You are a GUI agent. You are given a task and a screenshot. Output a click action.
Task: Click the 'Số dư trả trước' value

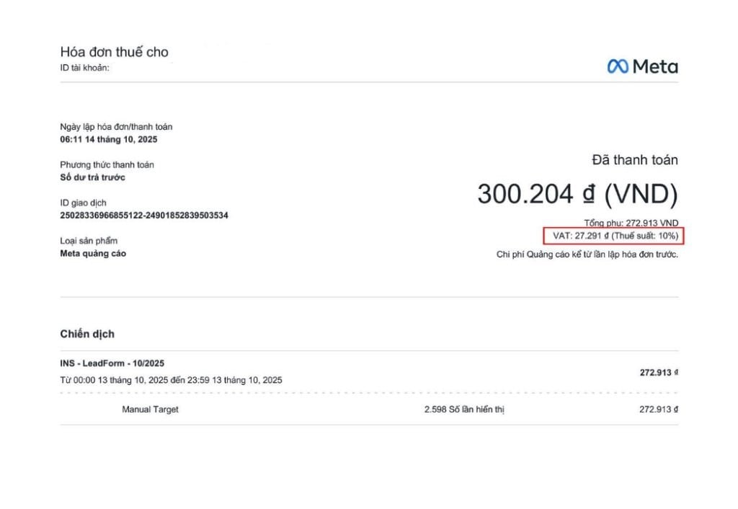(92, 177)
